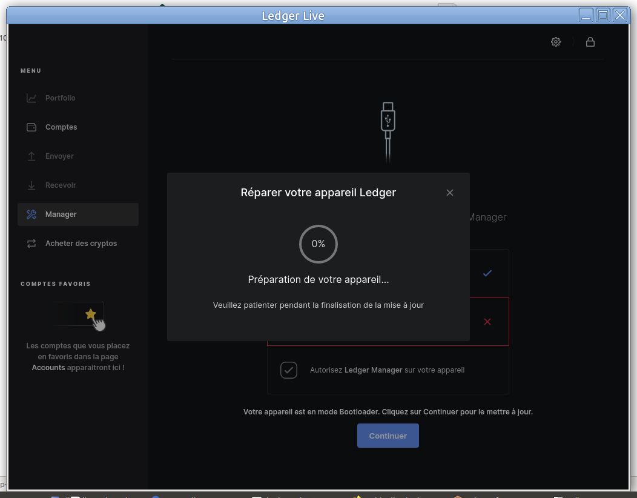Click the bold Accounts text in sidebar
The width and height of the screenshot is (637, 498).
(x=48, y=368)
